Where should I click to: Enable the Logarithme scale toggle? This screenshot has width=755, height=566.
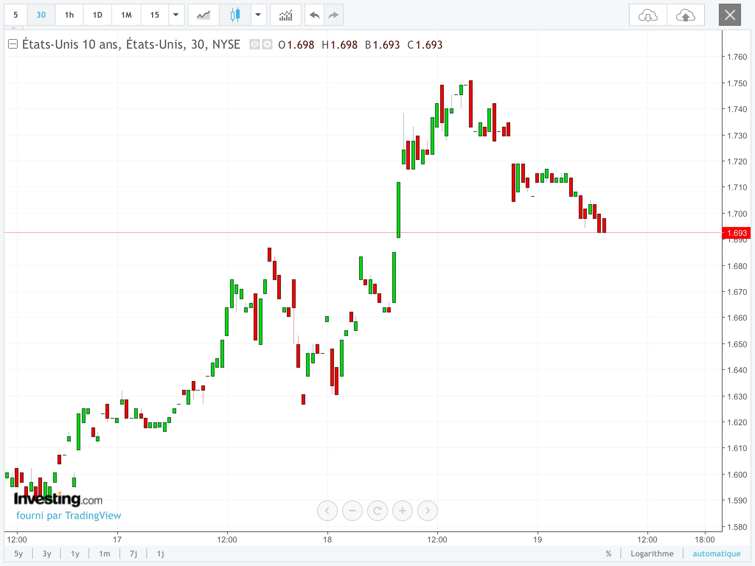click(652, 553)
